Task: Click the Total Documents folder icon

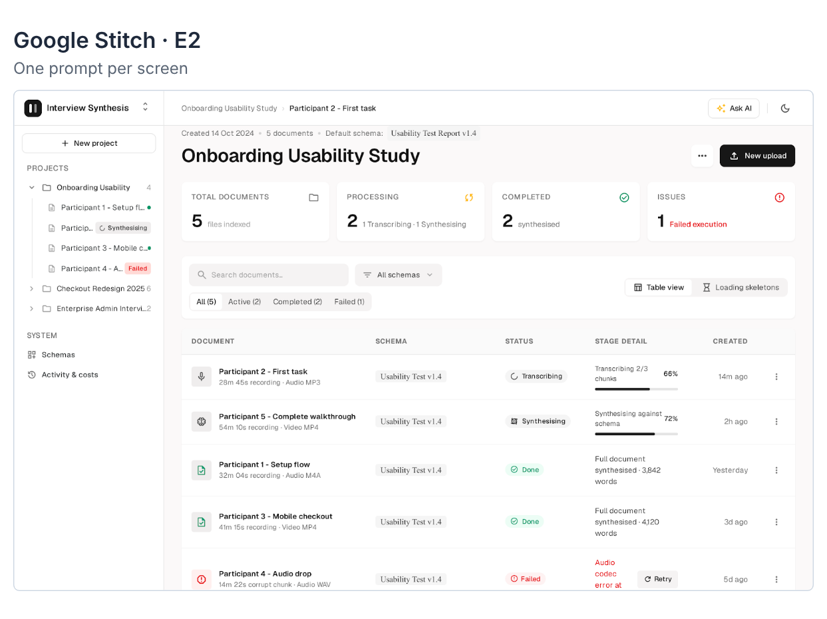Action: click(x=314, y=198)
